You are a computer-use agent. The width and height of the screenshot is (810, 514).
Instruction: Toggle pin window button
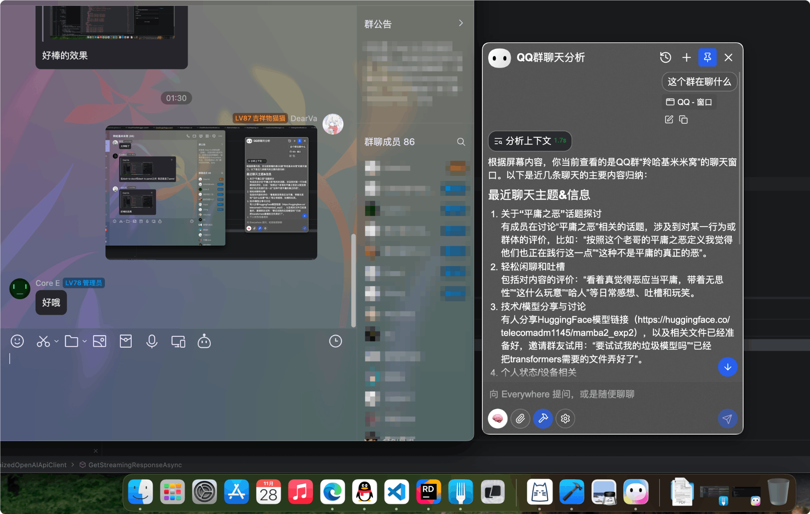707,57
